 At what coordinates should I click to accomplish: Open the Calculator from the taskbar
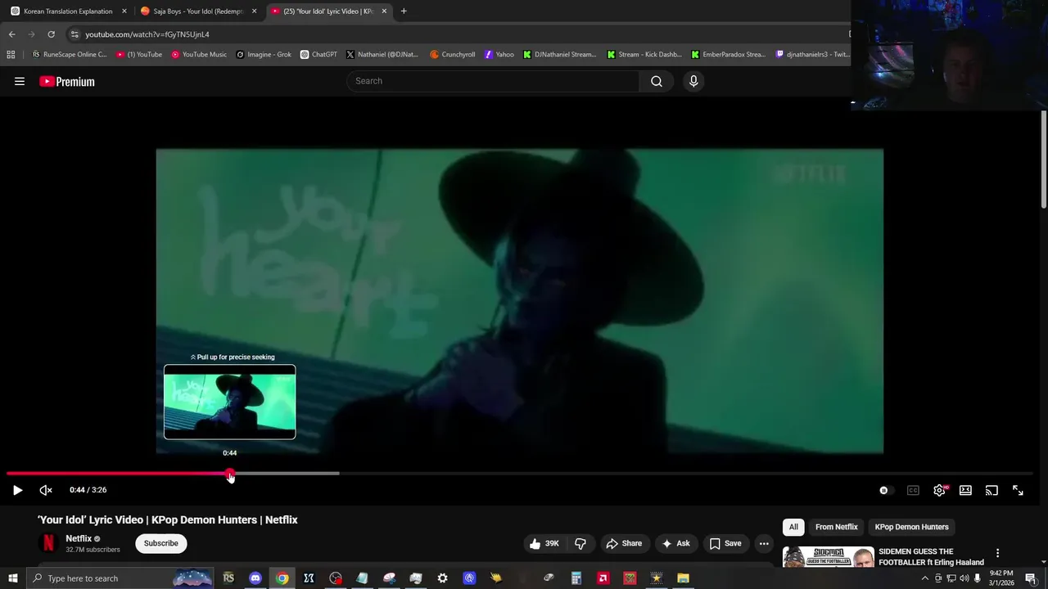(576, 578)
